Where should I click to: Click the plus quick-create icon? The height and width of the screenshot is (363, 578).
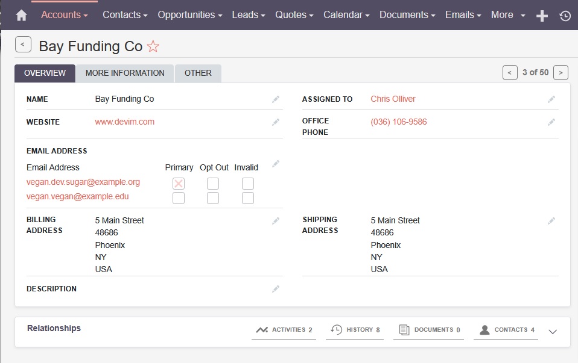(x=542, y=16)
